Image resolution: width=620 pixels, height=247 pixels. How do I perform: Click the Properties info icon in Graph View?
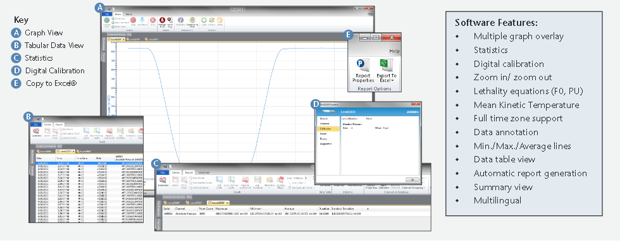click(x=181, y=20)
